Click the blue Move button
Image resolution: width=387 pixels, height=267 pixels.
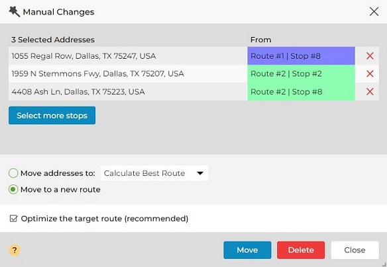(247, 250)
